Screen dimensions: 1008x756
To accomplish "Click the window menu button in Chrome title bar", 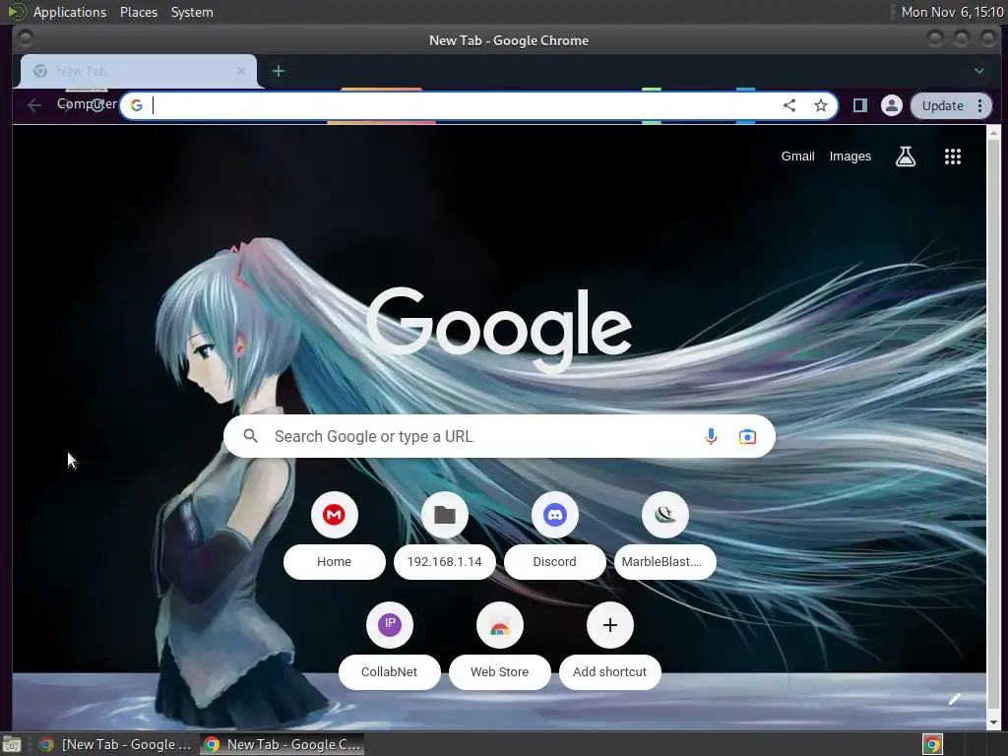I will [x=26, y=39].
